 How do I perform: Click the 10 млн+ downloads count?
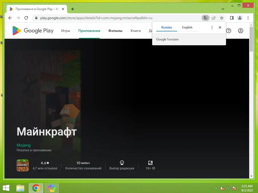(83, 163)
